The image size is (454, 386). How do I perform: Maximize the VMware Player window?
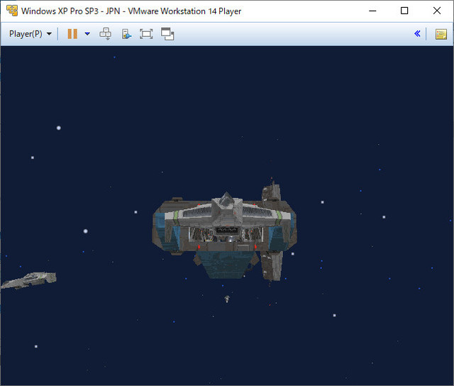404,11
